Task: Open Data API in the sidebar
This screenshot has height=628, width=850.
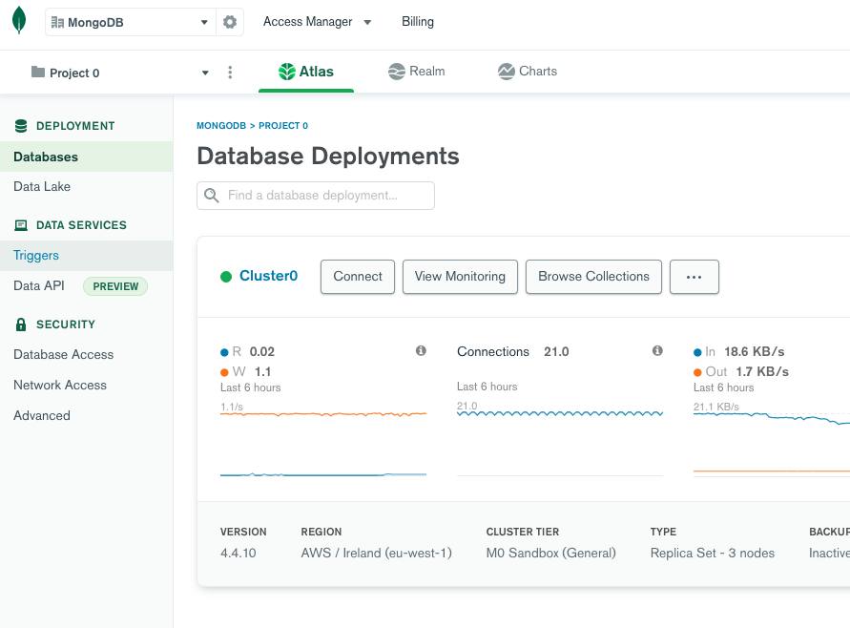Action: (39, 285)
